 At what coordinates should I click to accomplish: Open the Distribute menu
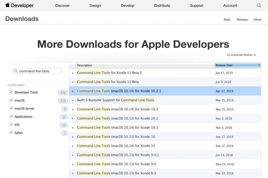(x=162, y=5)
